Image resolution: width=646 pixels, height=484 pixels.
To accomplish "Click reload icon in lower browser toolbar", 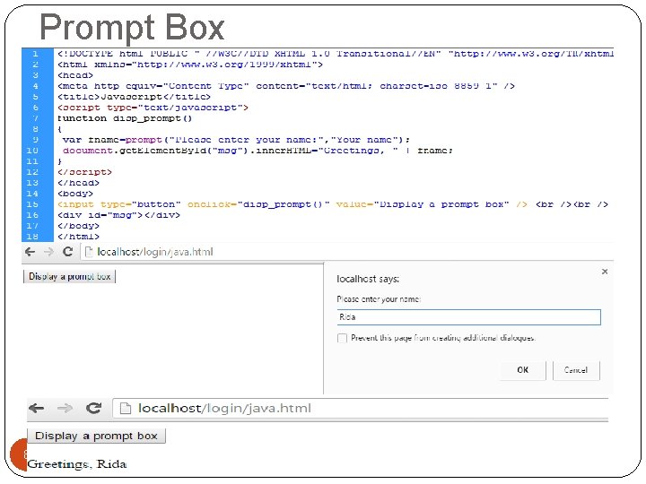I will [x=94, y=408].
